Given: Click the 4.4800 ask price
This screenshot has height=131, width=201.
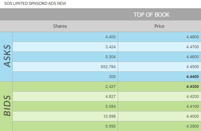Looking at the screenshot, I should click(192, 37).
